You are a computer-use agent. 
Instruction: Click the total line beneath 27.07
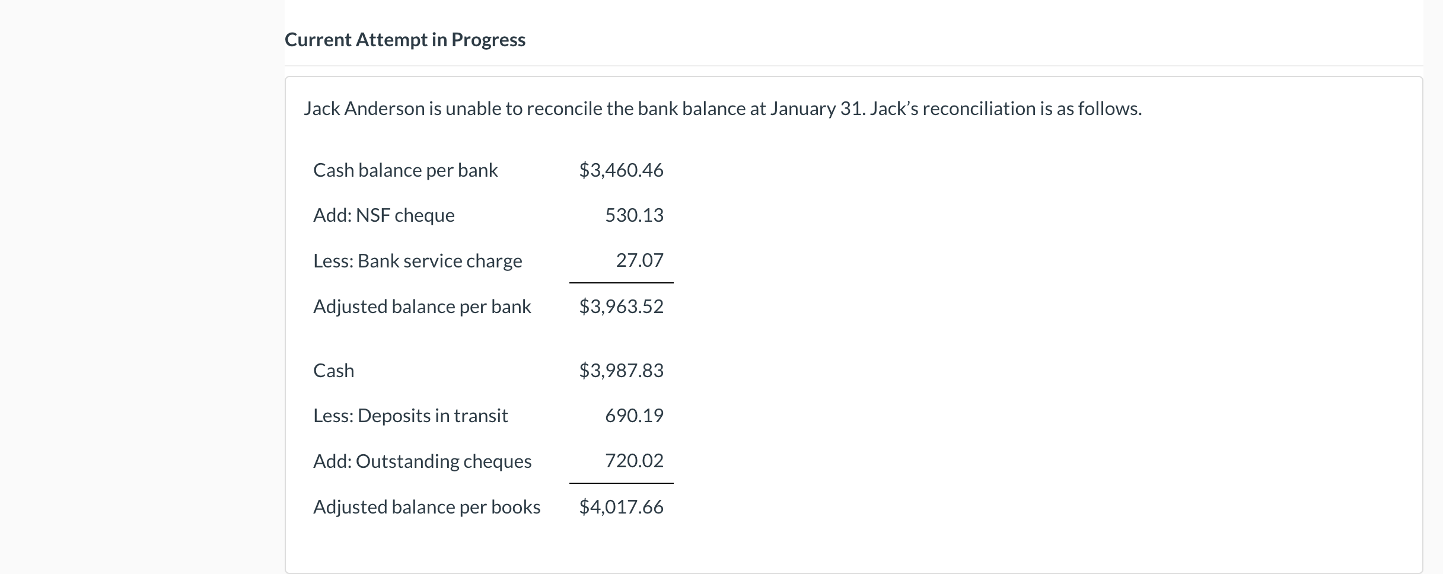(x=621, y=283)
